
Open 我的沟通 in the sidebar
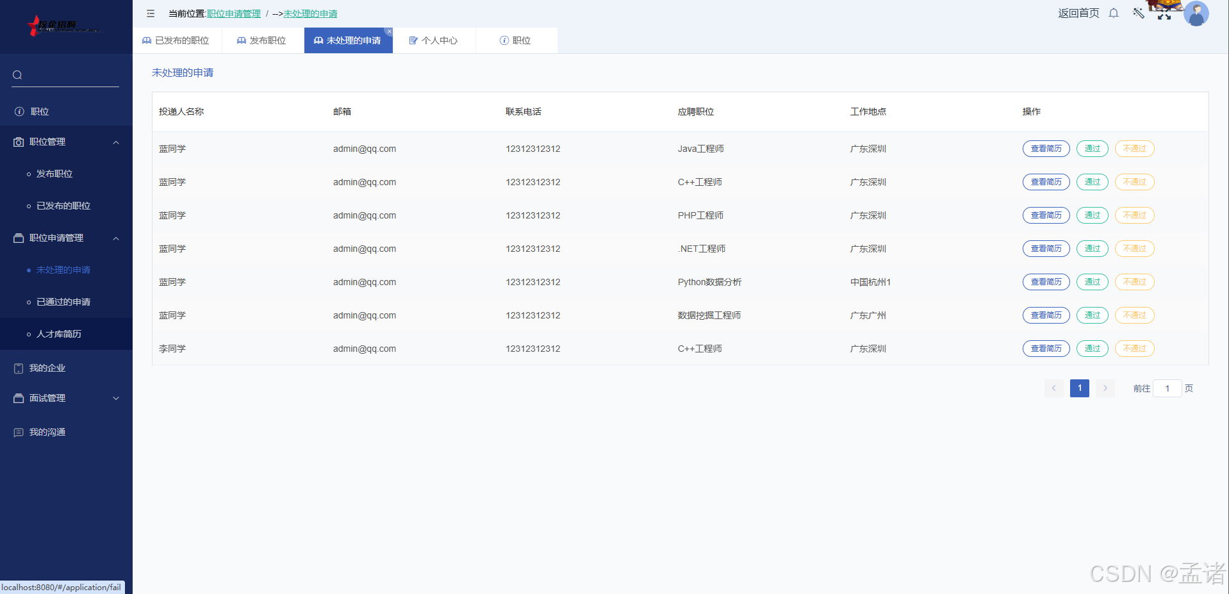click(66, 432)
